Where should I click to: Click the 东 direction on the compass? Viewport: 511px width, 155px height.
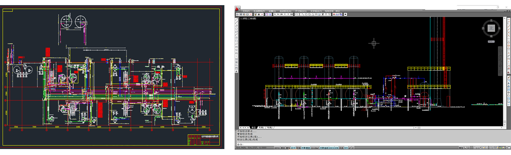(x=500, y=28)
